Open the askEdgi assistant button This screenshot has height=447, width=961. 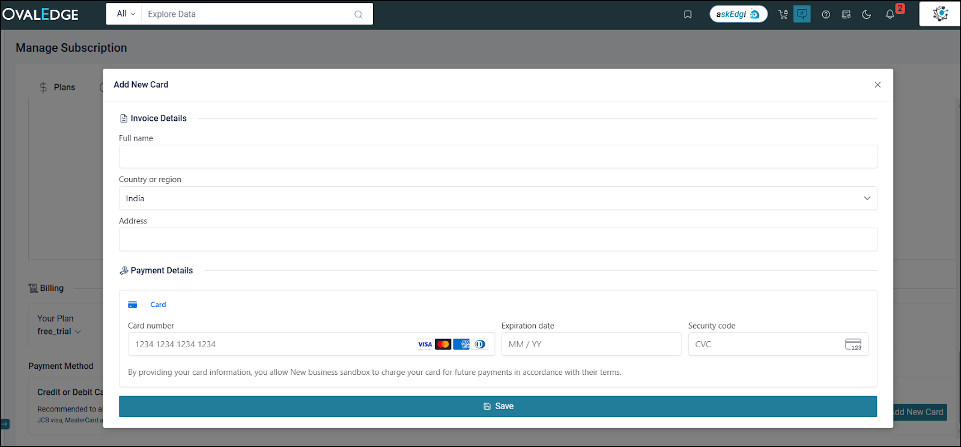(738, 14)
